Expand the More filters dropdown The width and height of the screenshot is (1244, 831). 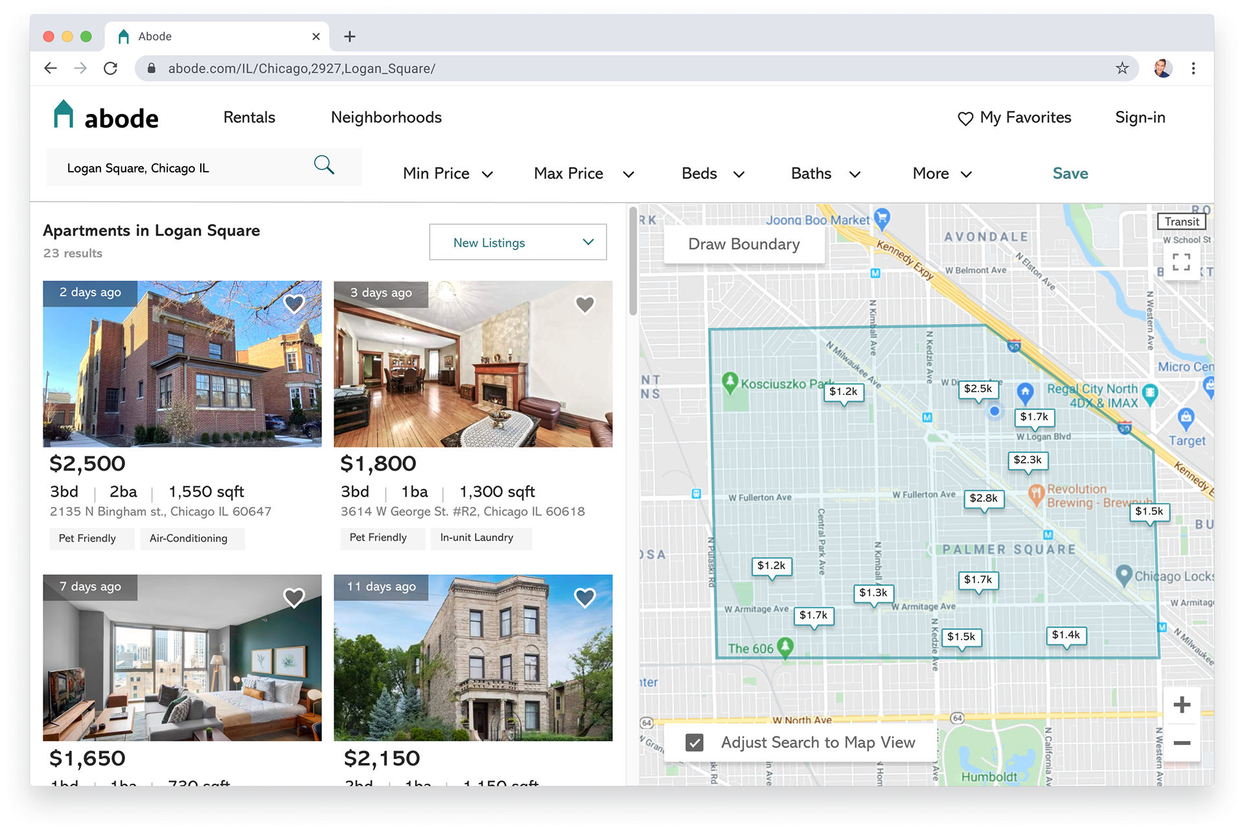point(943,174)
